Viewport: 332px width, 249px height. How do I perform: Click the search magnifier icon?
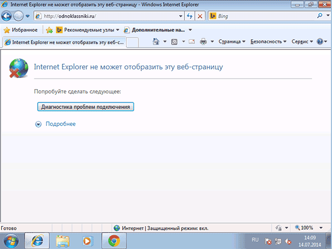(x=320, y=15)
